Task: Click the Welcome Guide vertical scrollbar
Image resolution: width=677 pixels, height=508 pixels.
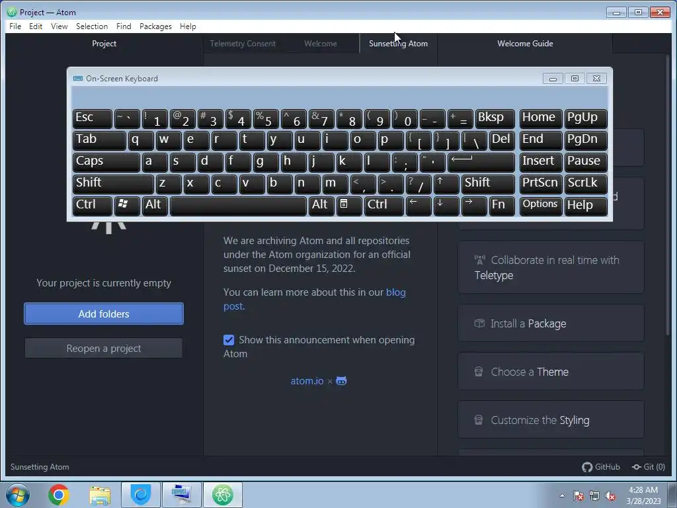Action: (x=668, y=194)
